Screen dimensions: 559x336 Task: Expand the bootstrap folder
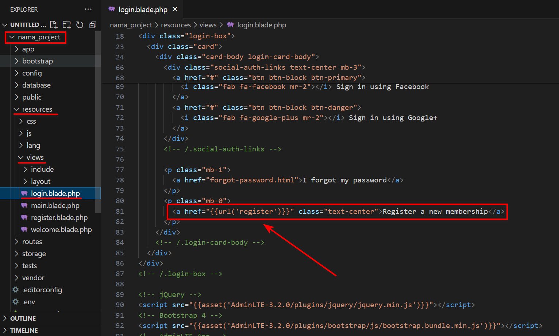coord(16,61)
